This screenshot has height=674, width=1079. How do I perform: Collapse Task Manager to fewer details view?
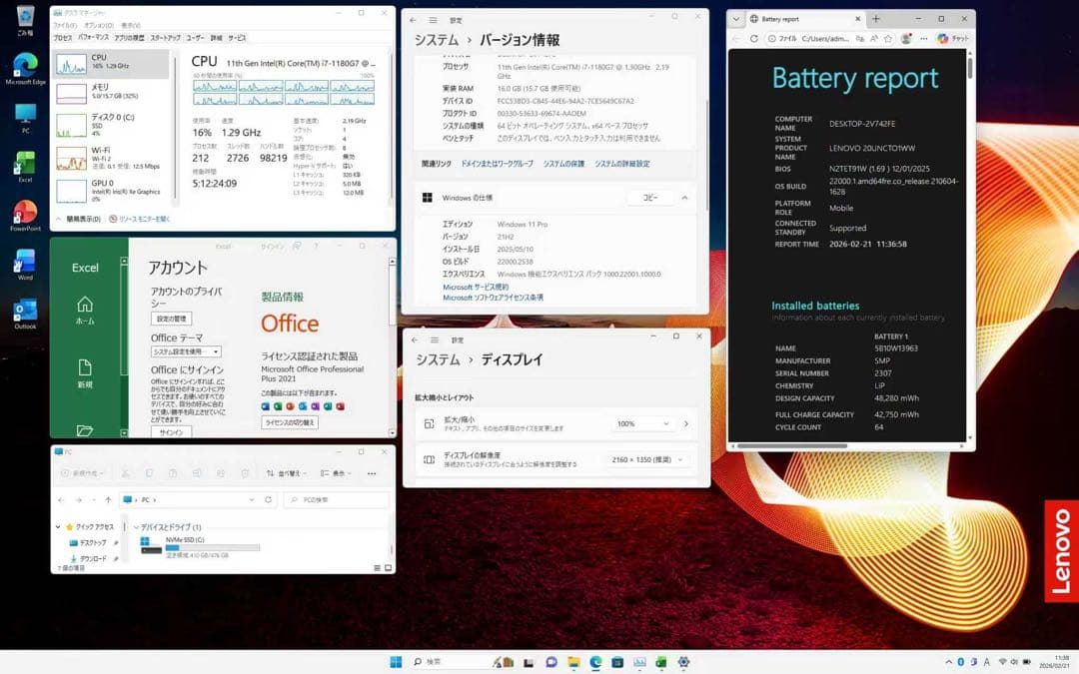79,219
